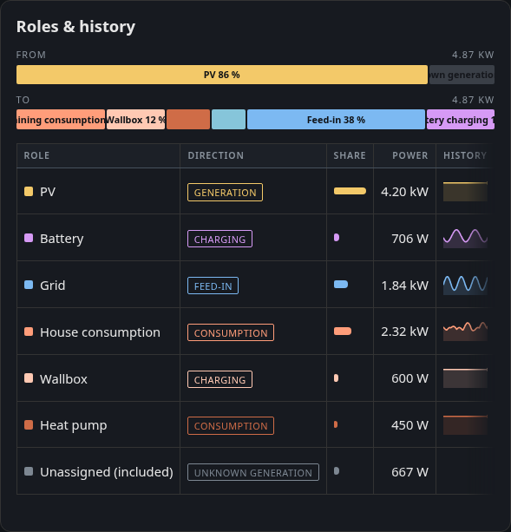
Task: Click the 2.32 kW power value
Action: 404,332
